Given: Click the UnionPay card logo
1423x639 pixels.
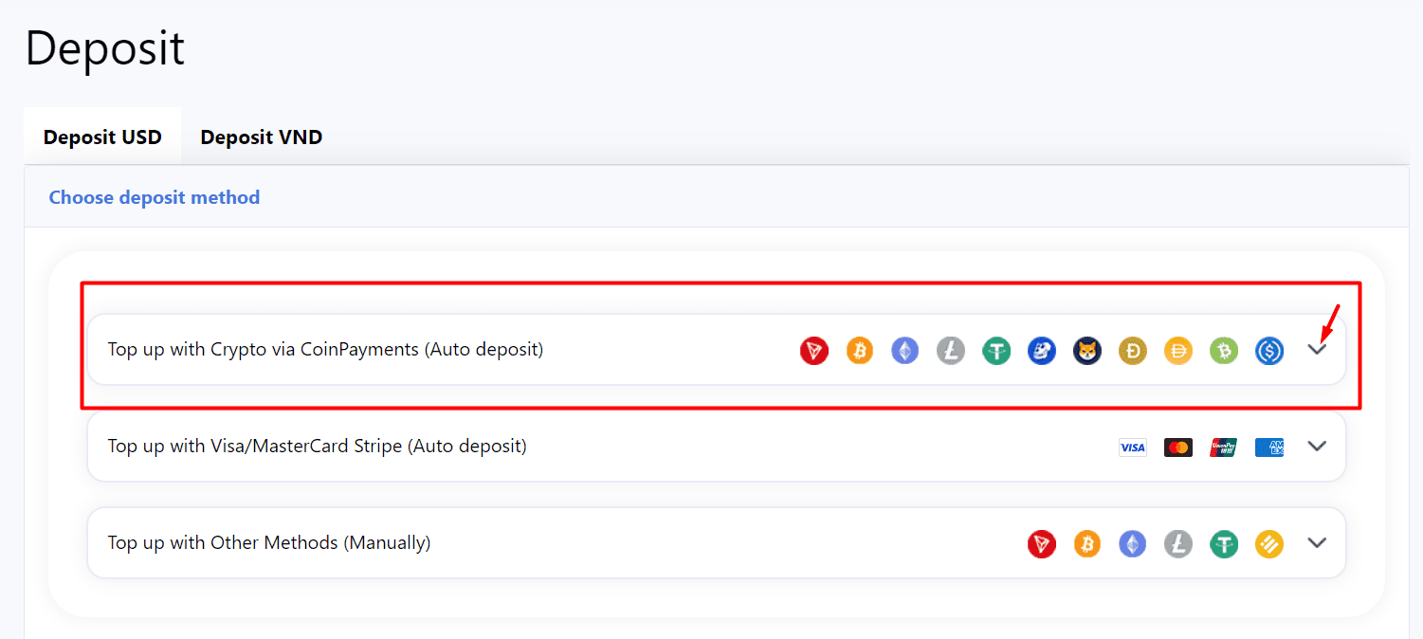Looking at the screenshot, I should click(x=1223, y=447).
